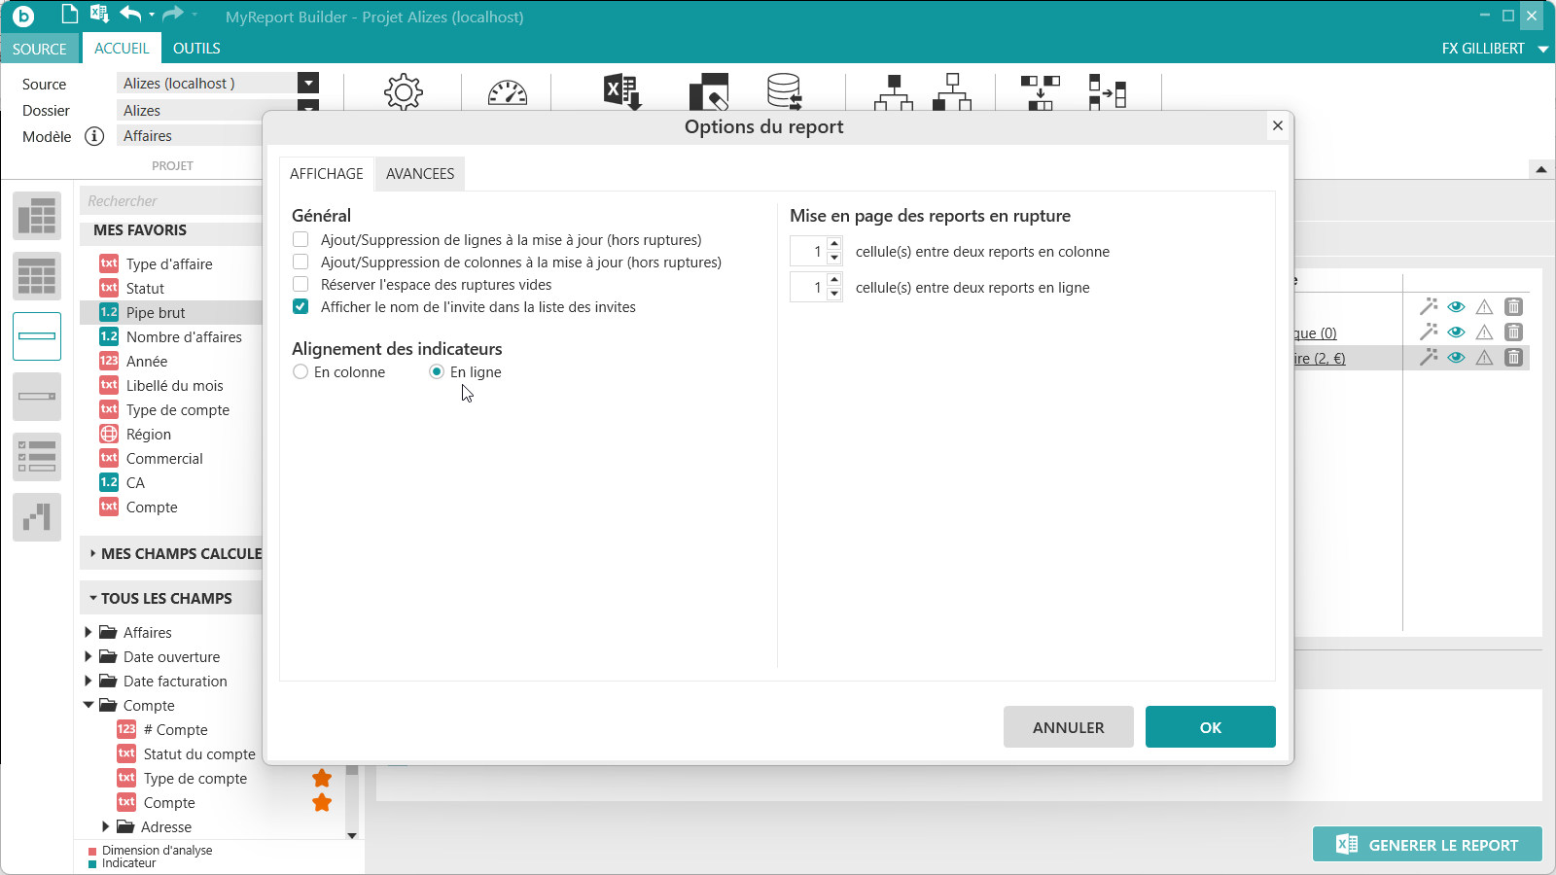Uncheck Afficher le nom de l'invite option
This screenshot has height=875, width=1556.
click(301, 307)
